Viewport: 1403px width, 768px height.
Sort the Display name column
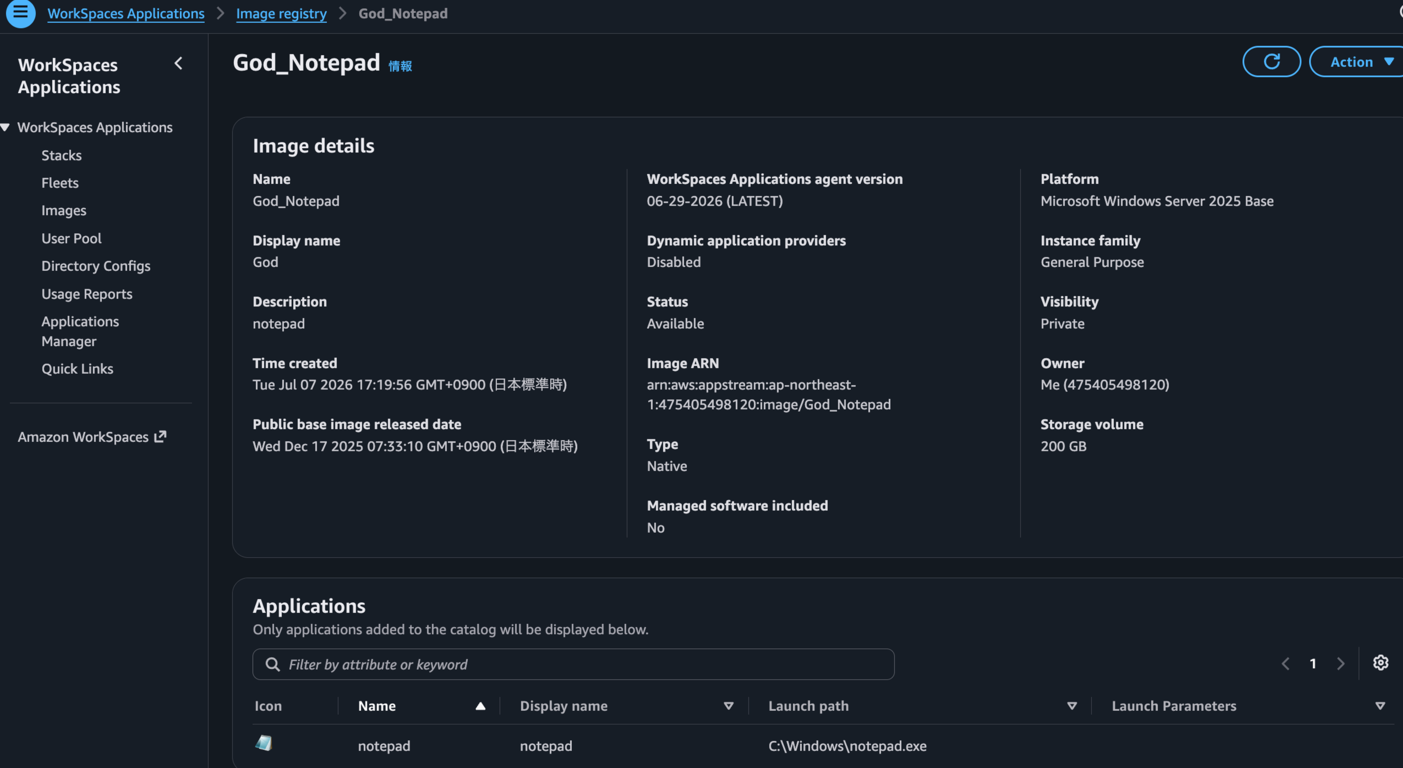click(x=728, y=706)
